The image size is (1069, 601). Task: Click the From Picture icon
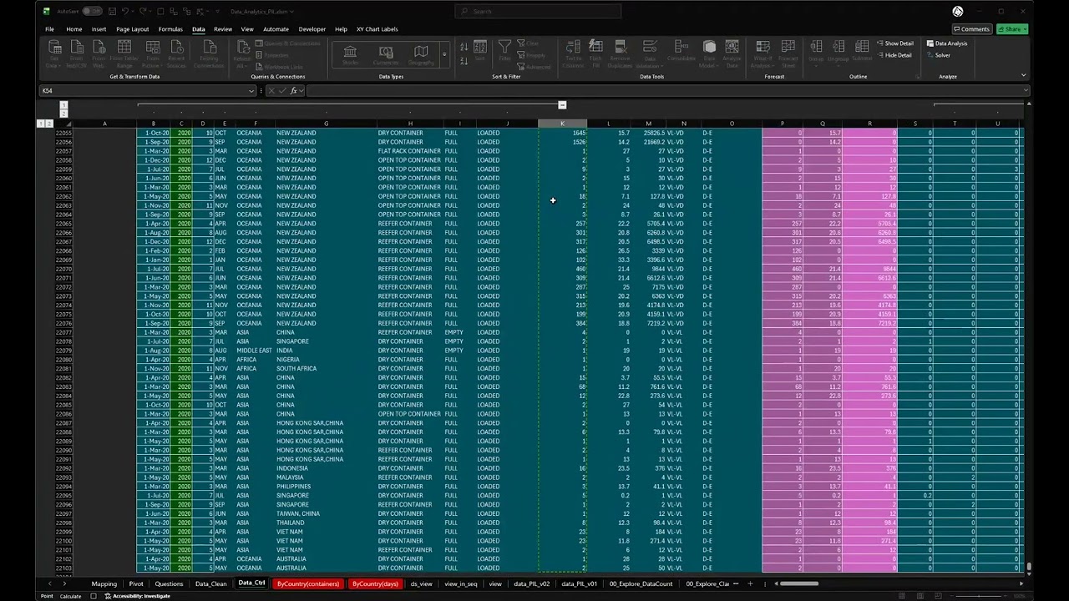153,53
